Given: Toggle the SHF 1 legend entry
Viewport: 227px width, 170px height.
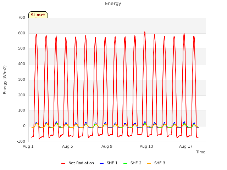Looking at the screenshot, I should [x=109, y=163].
